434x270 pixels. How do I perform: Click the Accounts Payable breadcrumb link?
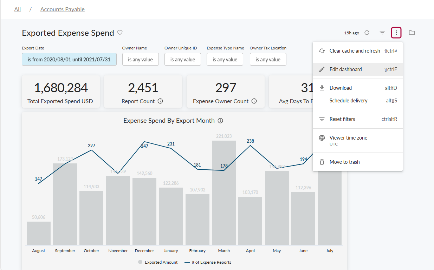click(x=62, y=9)
